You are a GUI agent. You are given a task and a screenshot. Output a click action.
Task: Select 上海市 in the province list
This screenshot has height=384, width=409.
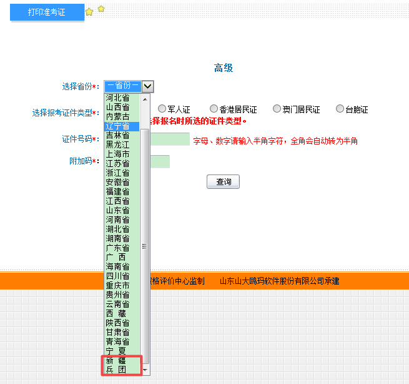(x=117, y=154)
